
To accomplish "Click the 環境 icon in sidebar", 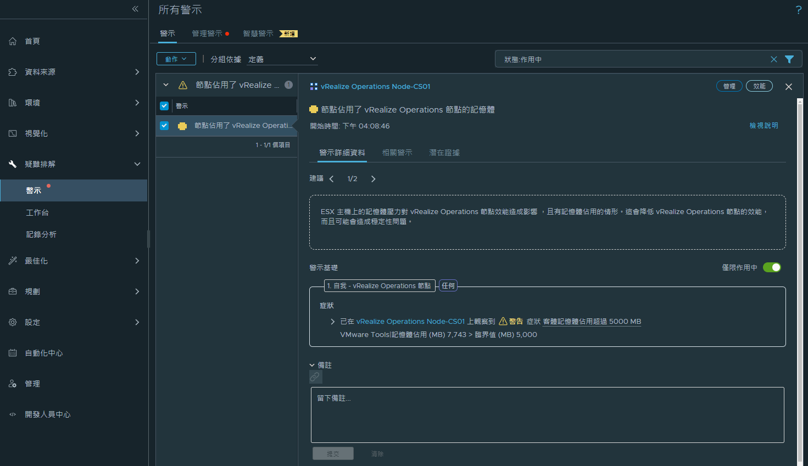I will 13,103.
